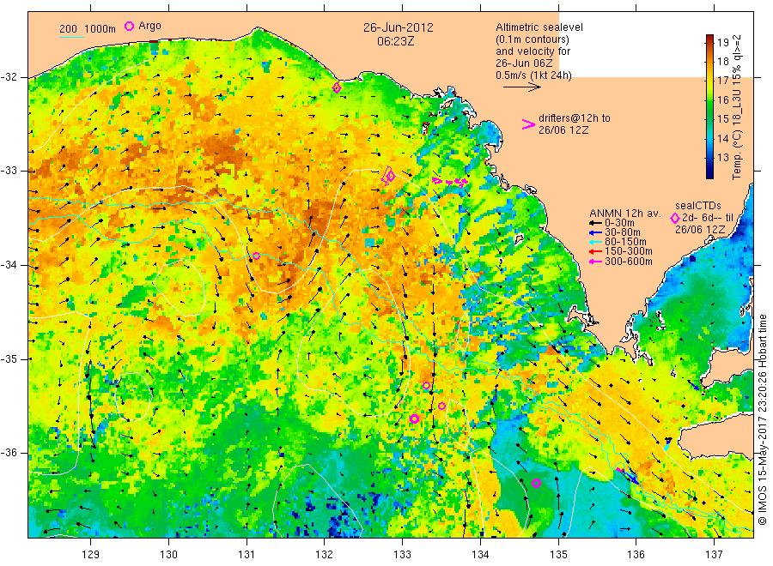Click the 'ANMN 12h av.' legend heading
773x566 pixels.
(625, 214)
